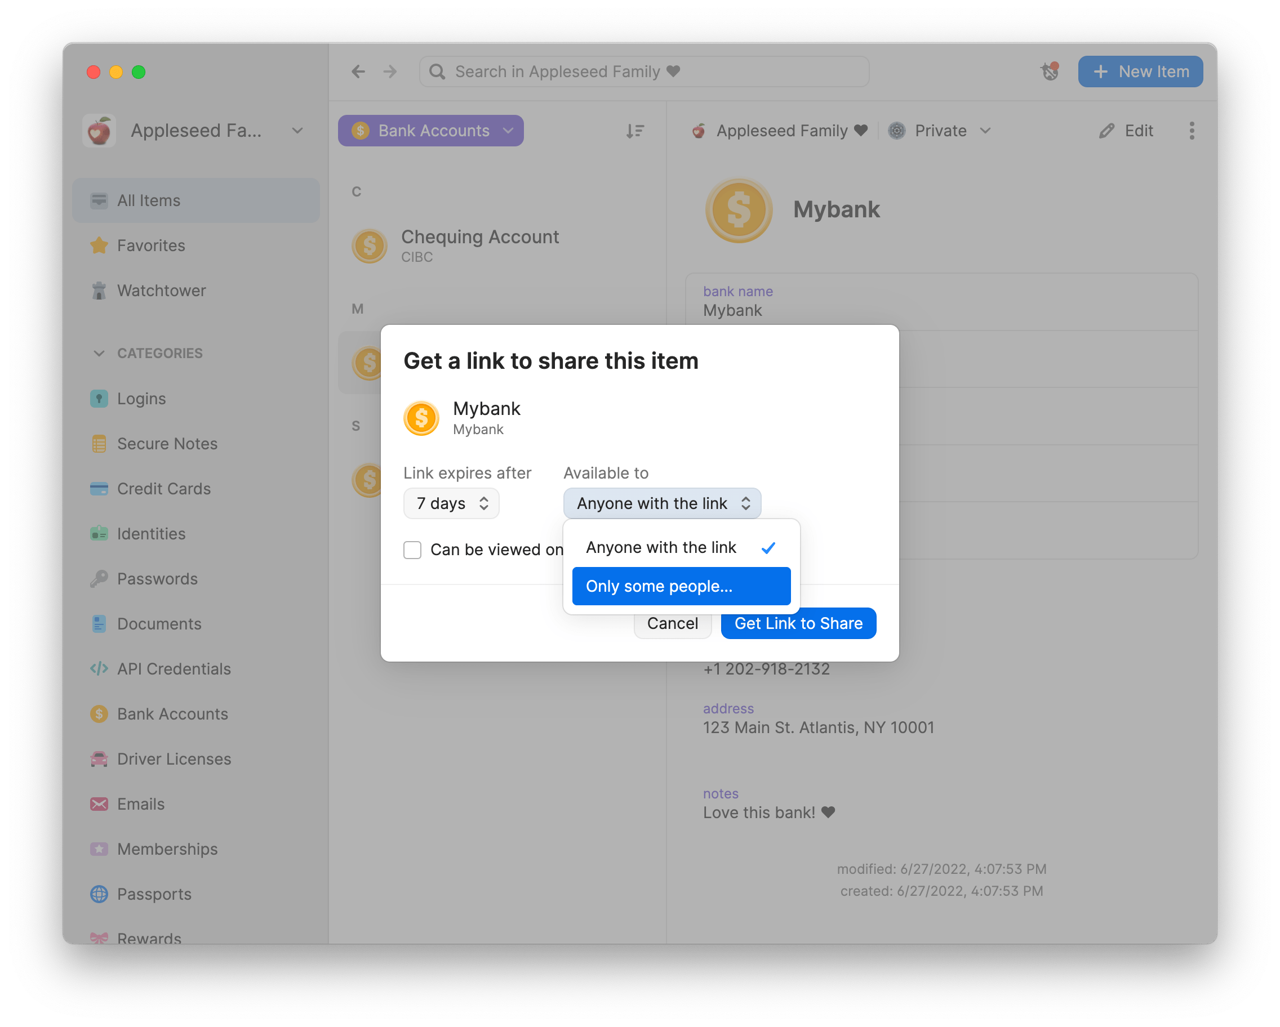Click the search magnifier icon
Screen dimensions: 1280x1027
tap(437, 72)
